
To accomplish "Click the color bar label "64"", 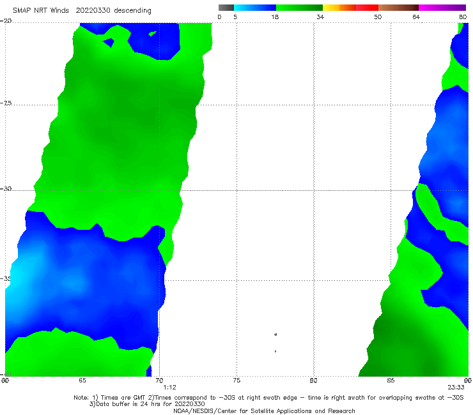I will click(x=416, y=17).
